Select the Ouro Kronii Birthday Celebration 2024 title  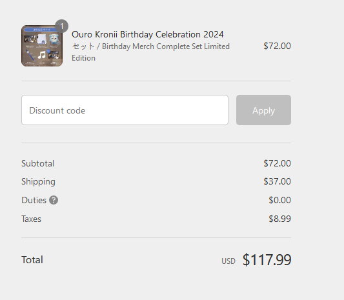[147, 34]
